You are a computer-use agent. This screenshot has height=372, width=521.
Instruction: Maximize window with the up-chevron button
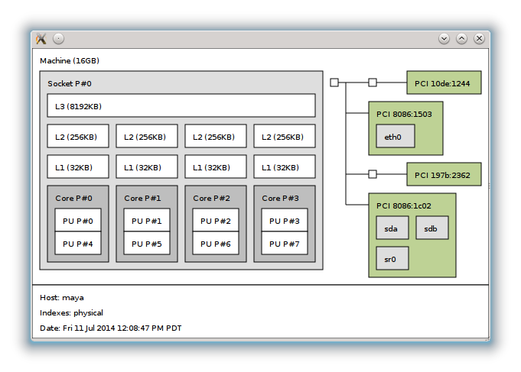pyautogui.click(x=461, y=38)
